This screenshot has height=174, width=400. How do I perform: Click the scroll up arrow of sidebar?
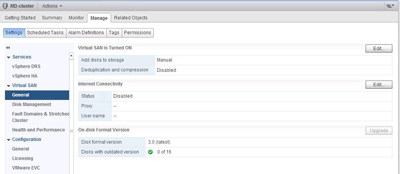tap(71, 56)
